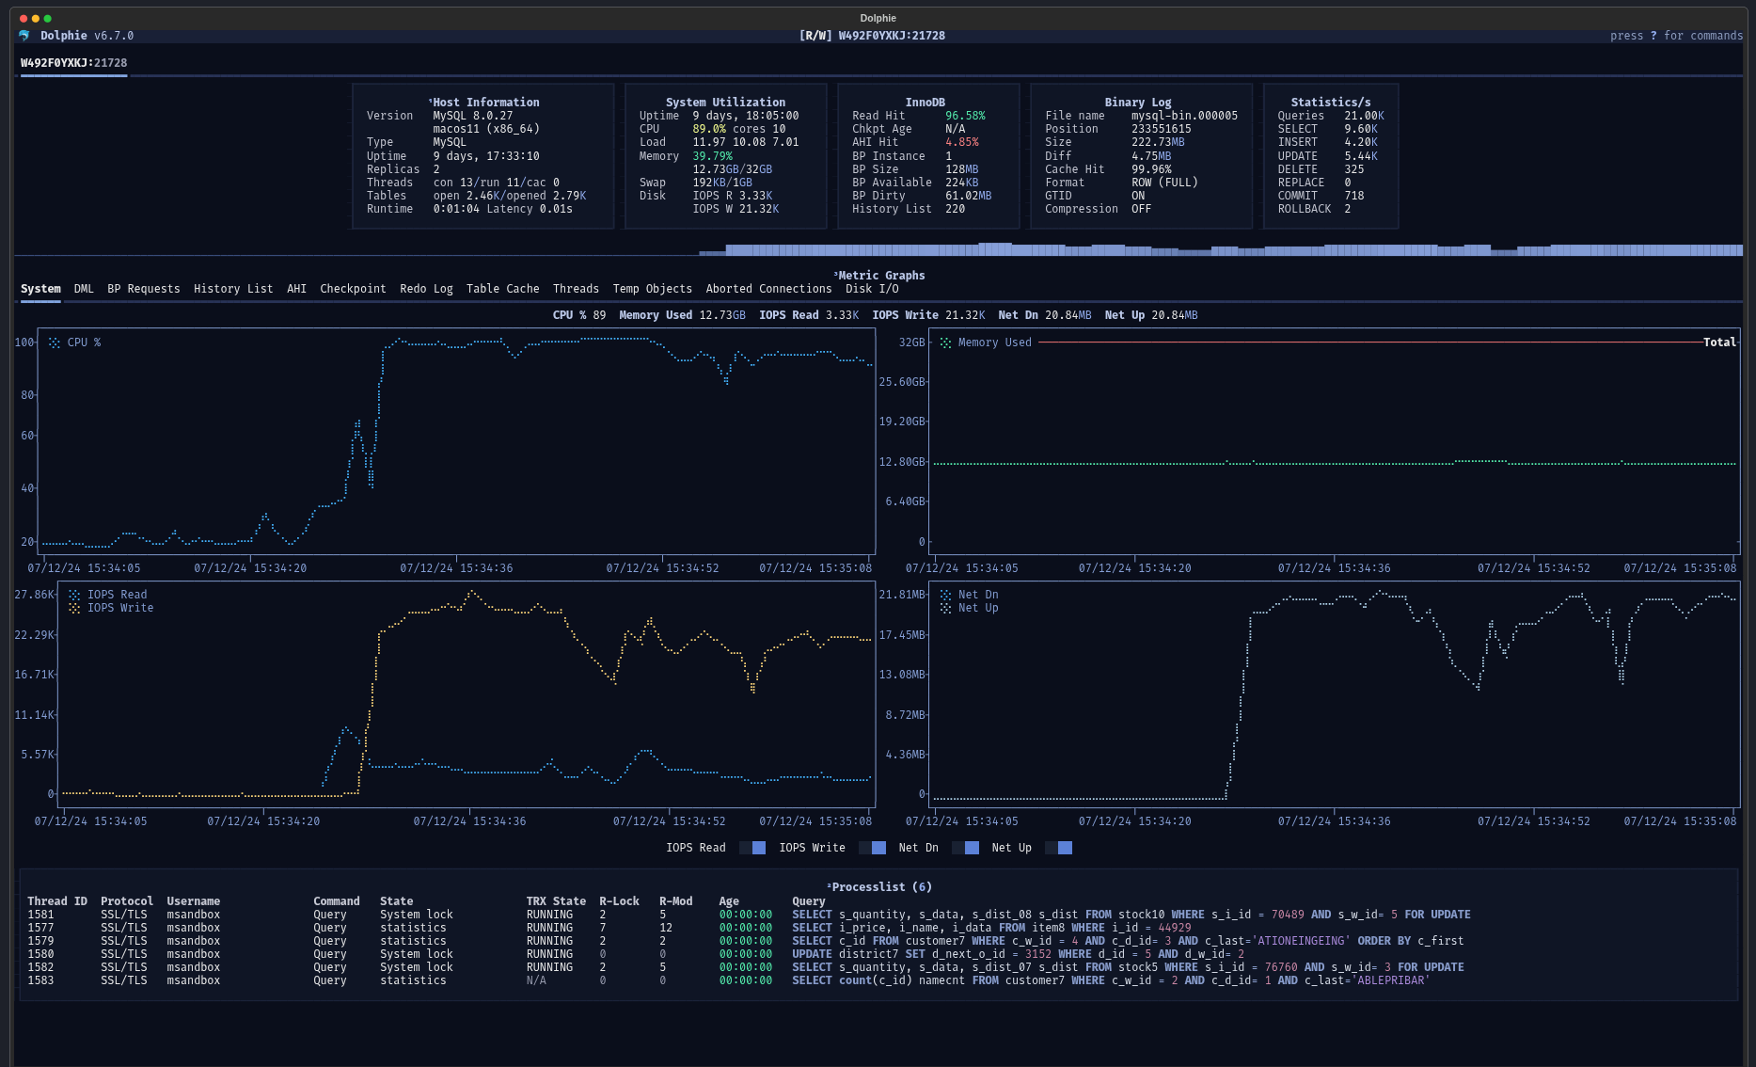Toggle the Net Up graph switch

pos(1058,848)
